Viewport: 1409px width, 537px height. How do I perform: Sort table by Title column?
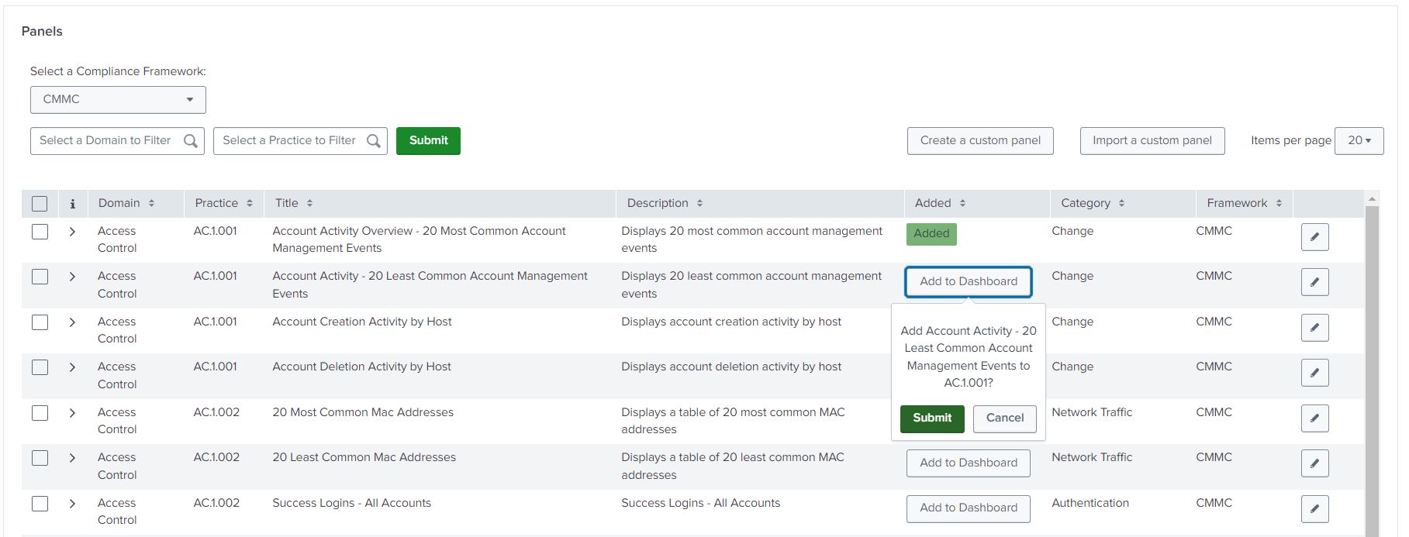coord(309,203)
